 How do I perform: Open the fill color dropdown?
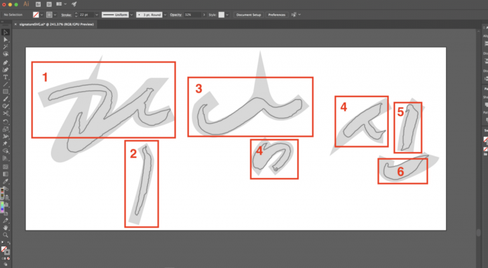coord(39,14)
